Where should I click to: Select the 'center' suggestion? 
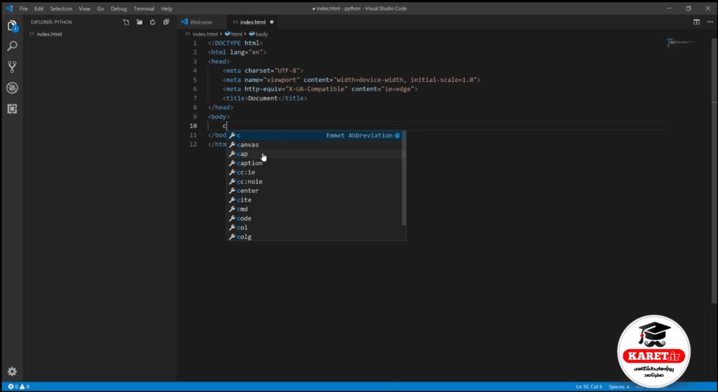tap(315, 190)
